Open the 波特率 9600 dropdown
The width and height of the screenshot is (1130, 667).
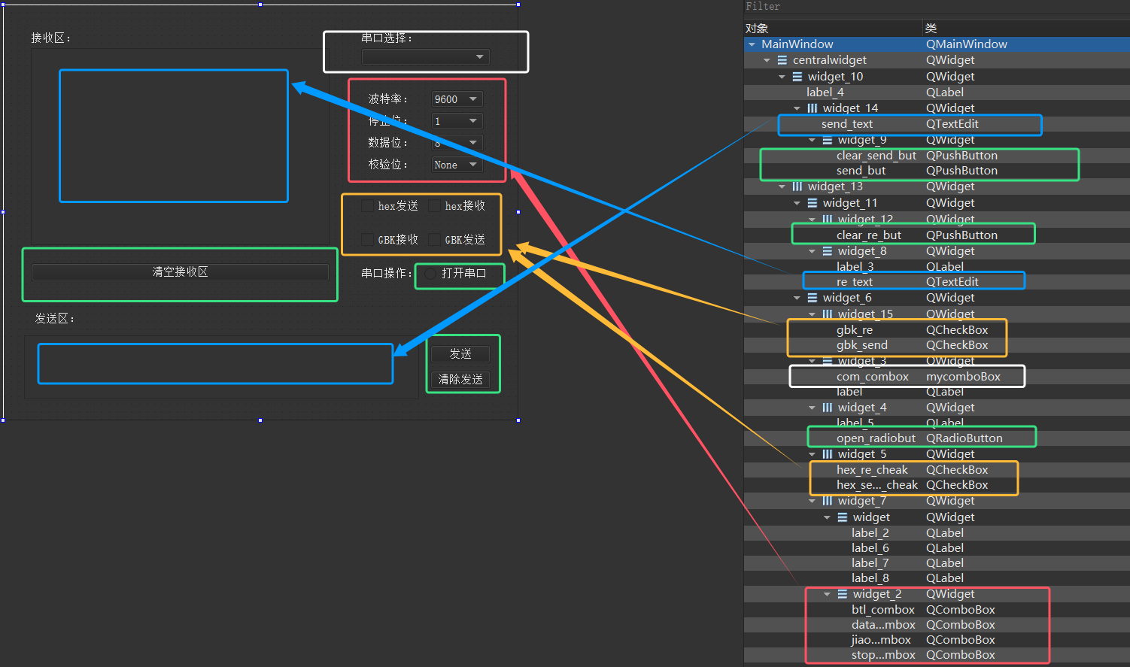click(457, 99)
